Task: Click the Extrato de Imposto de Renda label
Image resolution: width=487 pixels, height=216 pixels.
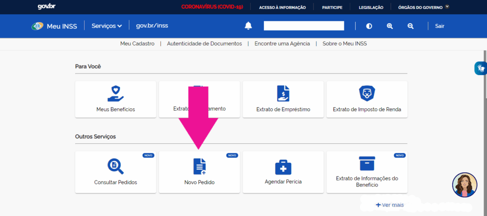Action: pos(367,109)
